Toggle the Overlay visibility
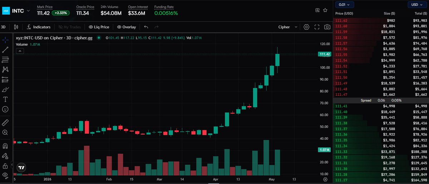This screenshot has width=429, height=184. click(x=127, y=27)
